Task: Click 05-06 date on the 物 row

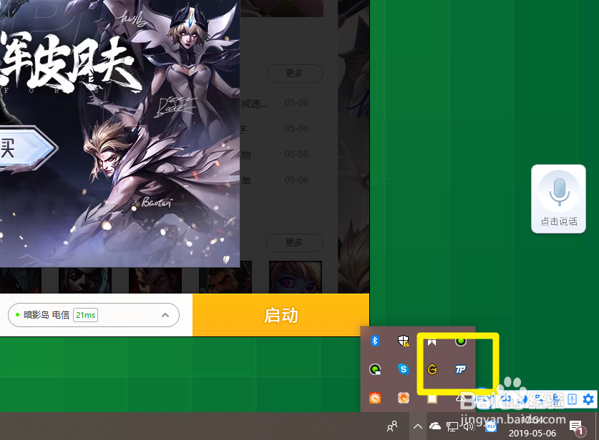Action: pyautogui.click(x=296, y=154)
